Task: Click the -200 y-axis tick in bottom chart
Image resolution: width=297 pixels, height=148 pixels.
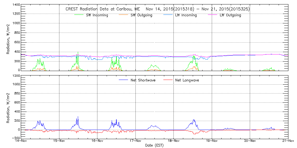Action: point(16,138)
